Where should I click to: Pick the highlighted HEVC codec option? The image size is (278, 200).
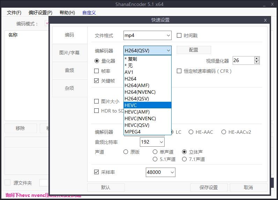pyautogui.click(x=131, y=105)
